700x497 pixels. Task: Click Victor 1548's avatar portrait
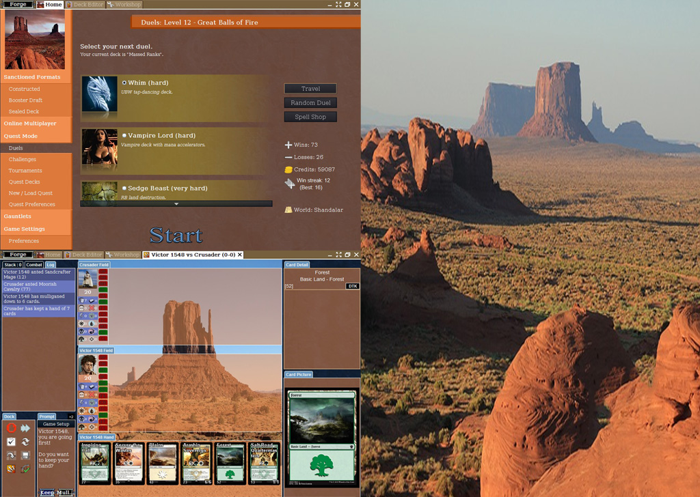[87, 365]
